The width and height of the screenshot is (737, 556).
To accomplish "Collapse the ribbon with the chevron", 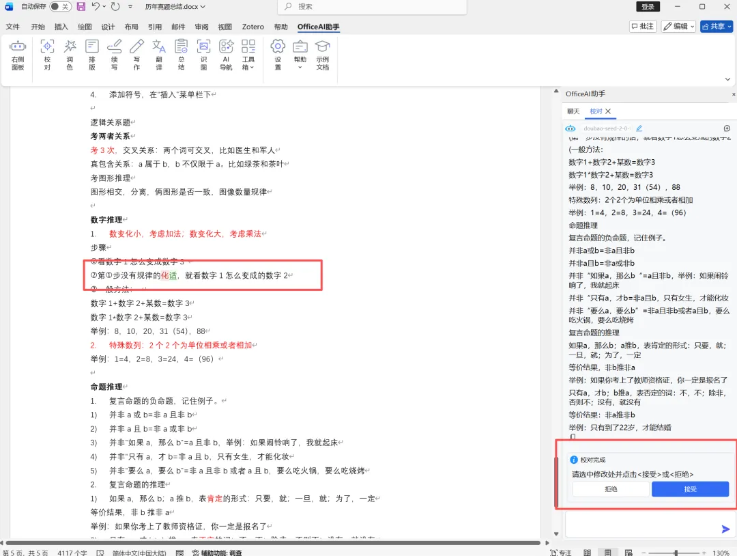I will [x=727, y=79].
